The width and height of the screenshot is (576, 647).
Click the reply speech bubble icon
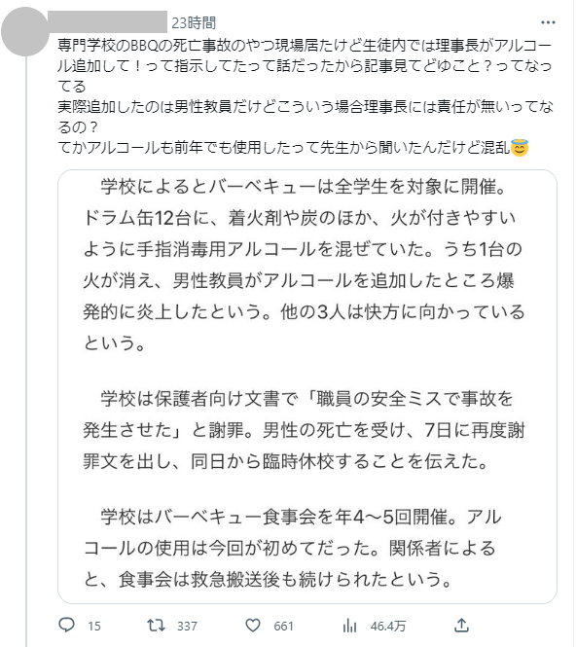tap(66, 626)
